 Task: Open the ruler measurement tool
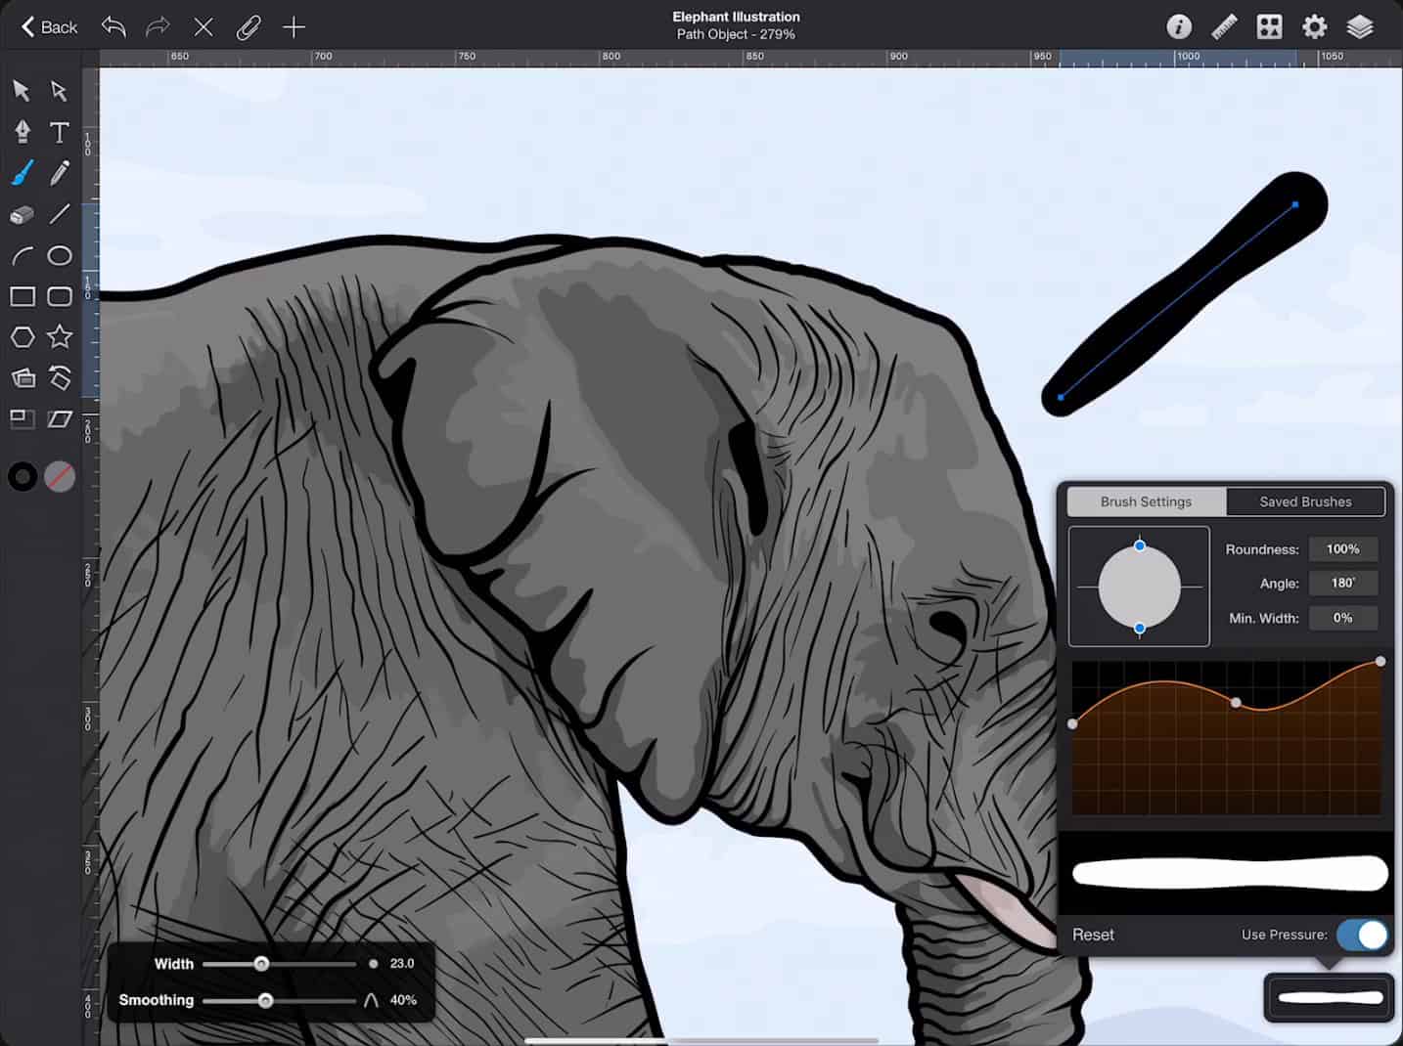click(x=1223, y=26)
